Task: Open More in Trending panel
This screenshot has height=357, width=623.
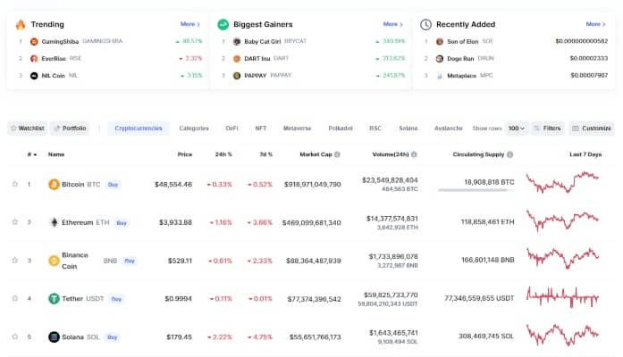Action: (x=189, y=24)
